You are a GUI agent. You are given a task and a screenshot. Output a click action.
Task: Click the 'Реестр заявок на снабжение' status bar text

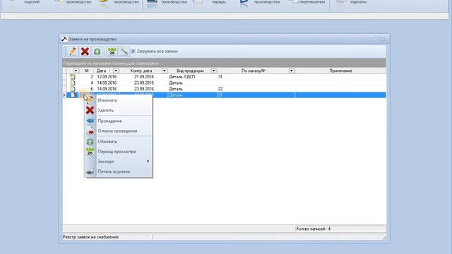pyautogui.click(x=90, y=237)
